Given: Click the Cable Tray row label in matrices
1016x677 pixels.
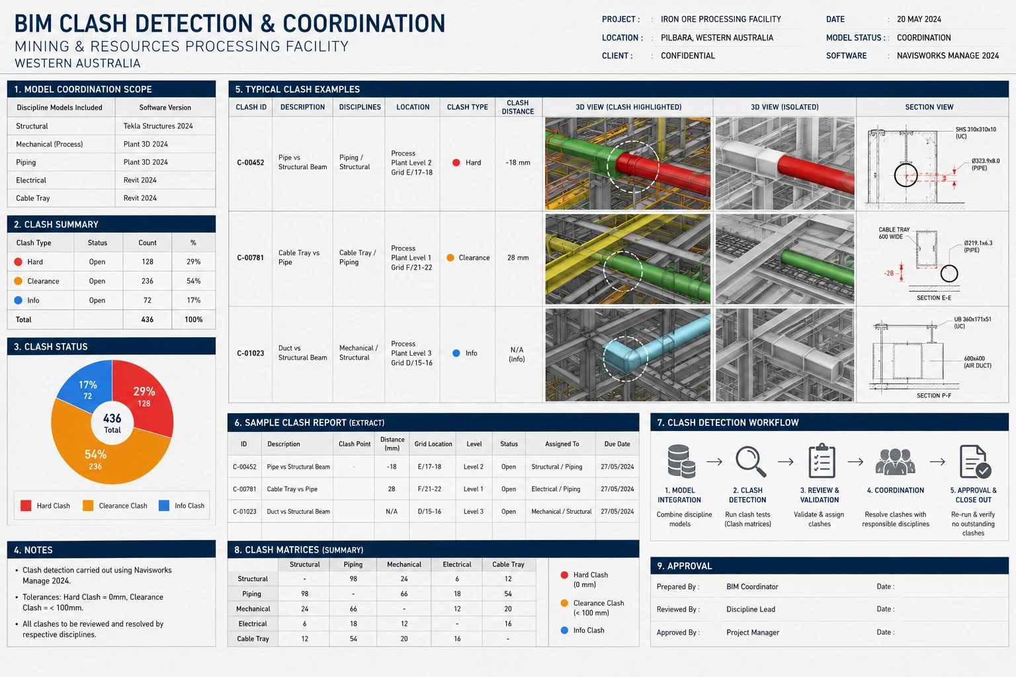Looking at the screenshot, I should (x=253, y=639).
